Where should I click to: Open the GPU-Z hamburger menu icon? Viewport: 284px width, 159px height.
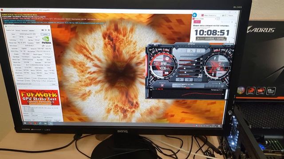click(48, 30)
